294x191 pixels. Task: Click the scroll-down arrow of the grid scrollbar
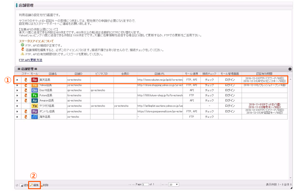(x=290, y=178)
